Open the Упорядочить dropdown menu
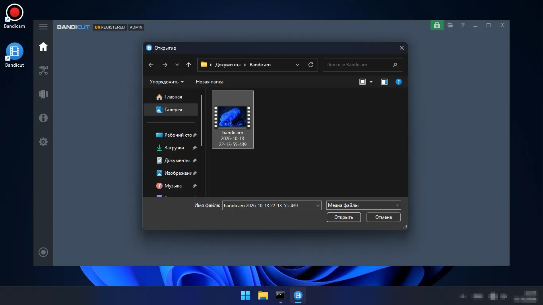The height and width of the screenshot is (305, 543). (x=167, y=82)
